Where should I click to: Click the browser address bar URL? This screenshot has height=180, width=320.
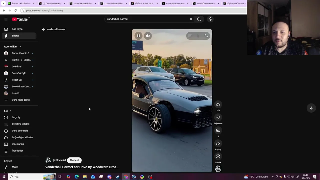point(44,10)
